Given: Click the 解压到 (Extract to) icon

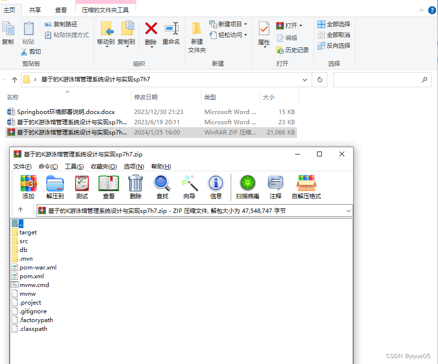Looking at the screenshot, I should point(55,187).
